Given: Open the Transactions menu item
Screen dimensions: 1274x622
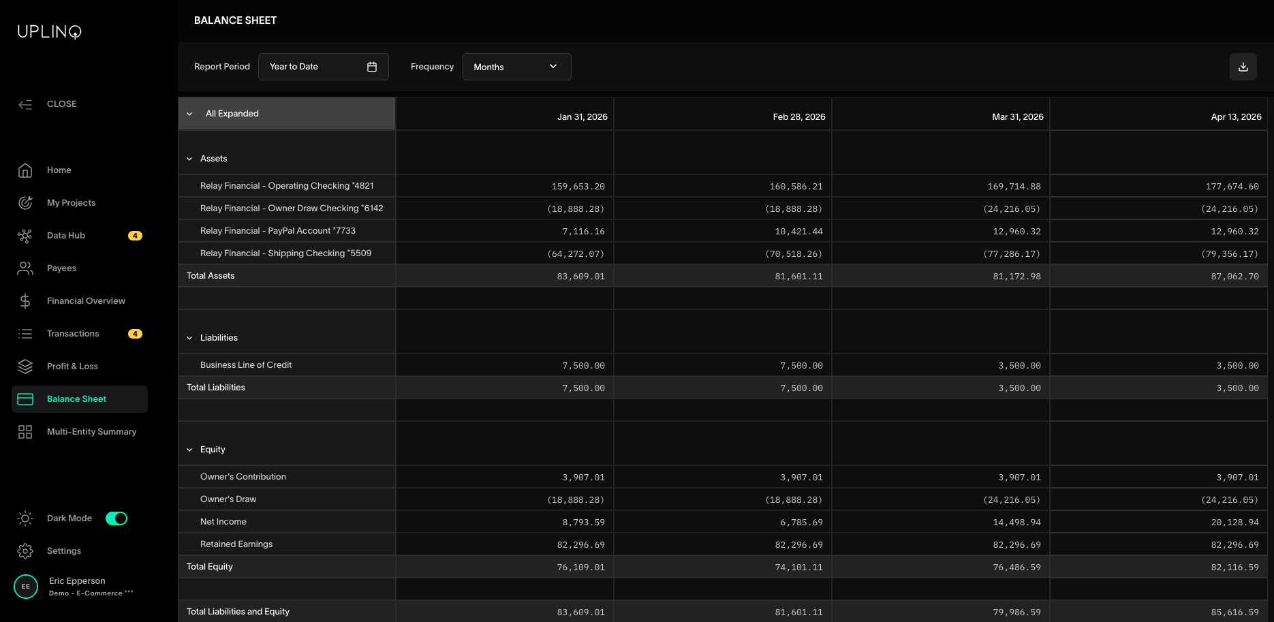Looking at the screenshot, I should click(x=73, y=334).
